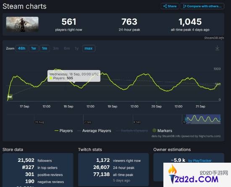Click the 77,138 Twitch all-time peak row
Screen dimensions: 231x187
coord(113,174)
